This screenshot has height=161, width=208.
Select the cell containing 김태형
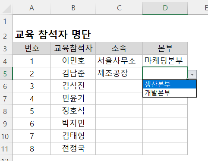tap(73, 136)
